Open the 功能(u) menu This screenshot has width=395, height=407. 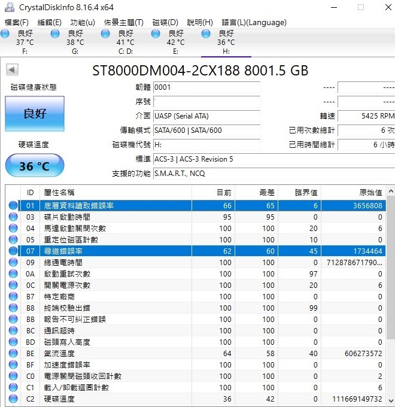coord(83,23)
